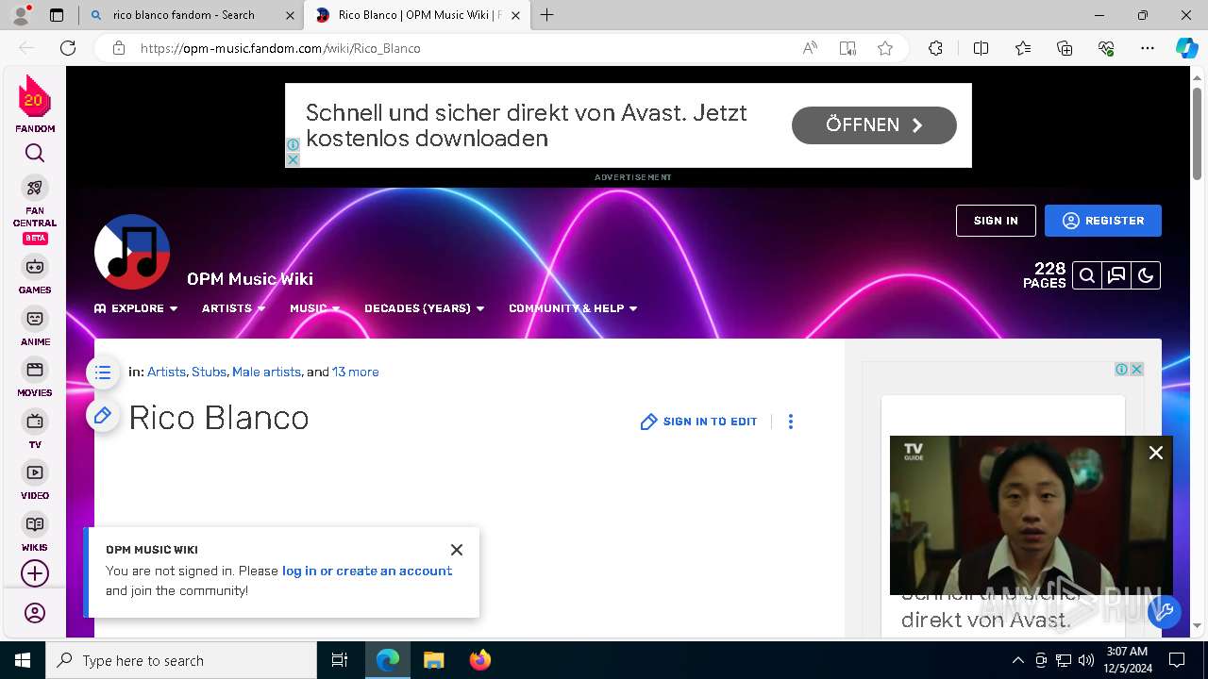Start a new wiki plus icon

(35, 573)
